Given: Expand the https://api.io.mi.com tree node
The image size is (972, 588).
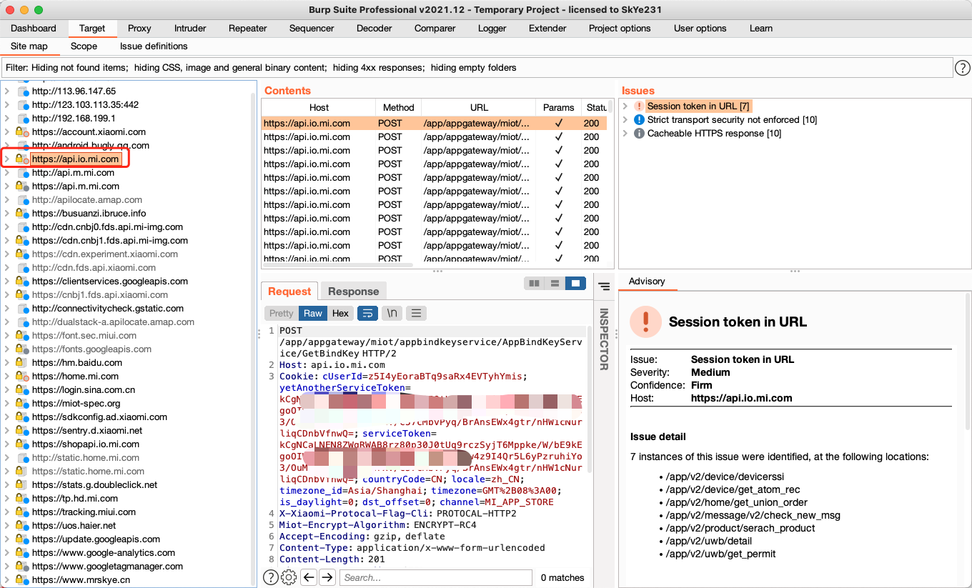Looking at the screenshot, I should 7,159.
